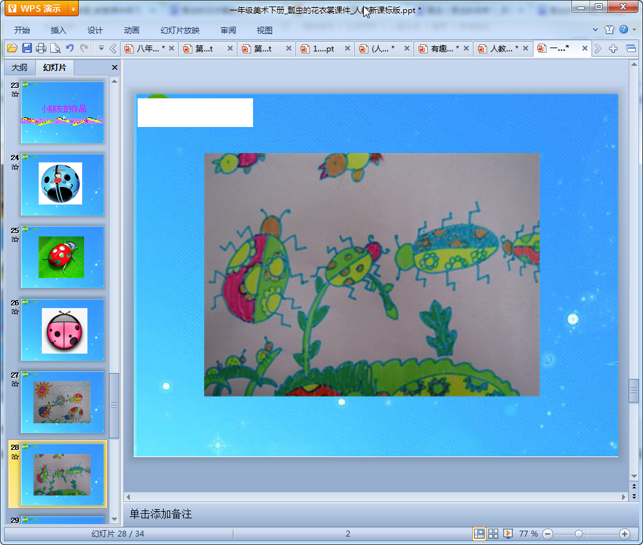This screenshot has height=545, width=643.
Task: Click animation star icon under slide 24
Action: tap(15, 167)
